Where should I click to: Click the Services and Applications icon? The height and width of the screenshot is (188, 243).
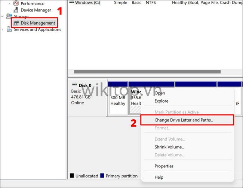9,29
